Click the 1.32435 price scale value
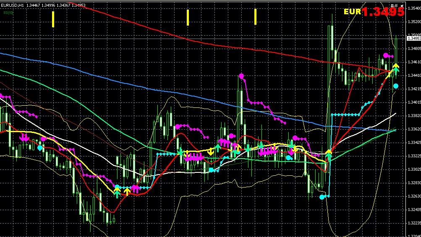 pos(414,209)
